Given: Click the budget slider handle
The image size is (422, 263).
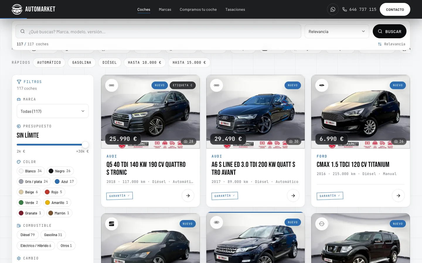Looking at the screenshot, I should coord(85,145).
